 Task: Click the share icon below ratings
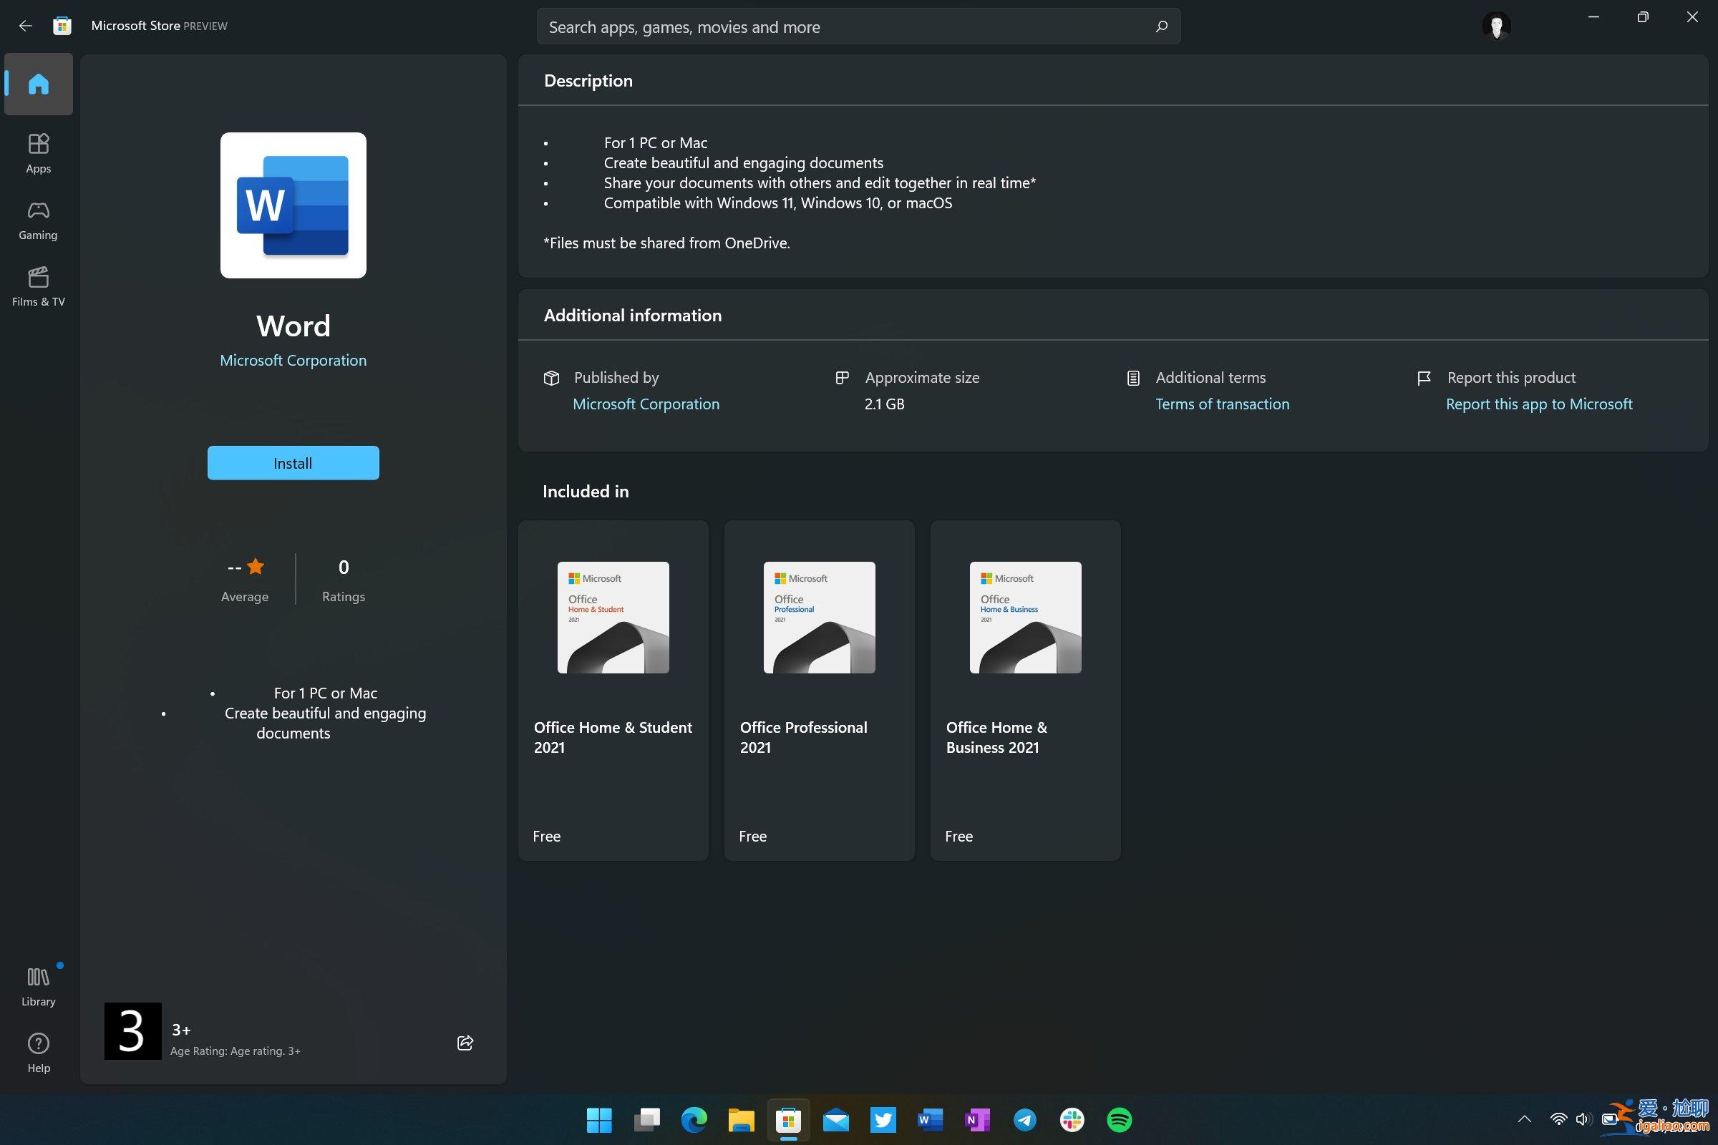(x=465, y=1042)
